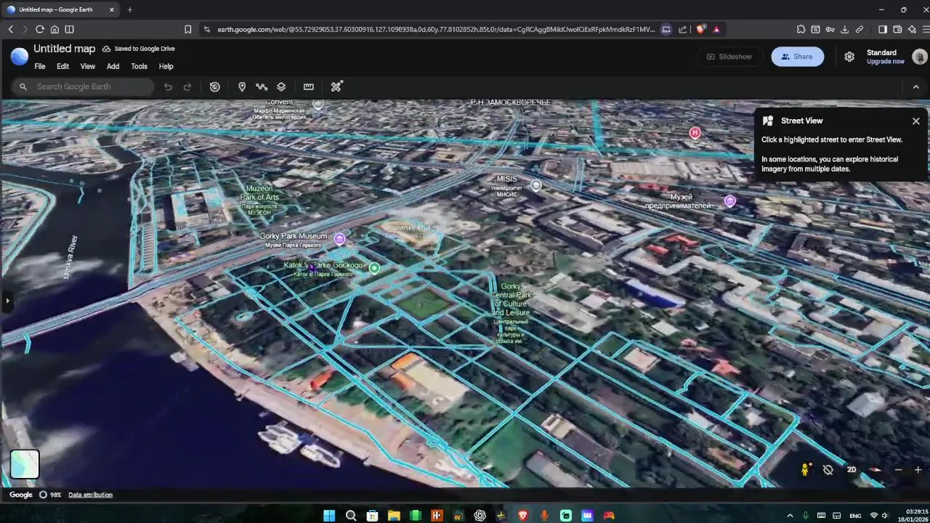The height and width of the screenshot is (523, 930).
Task: Select the Add placemark pin tool
Action: [x=242, y=86]
